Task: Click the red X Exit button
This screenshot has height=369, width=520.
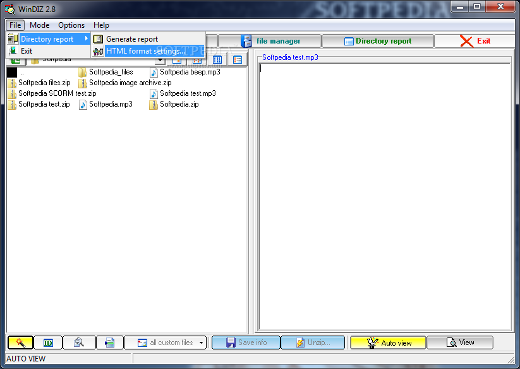Action: 475,41
